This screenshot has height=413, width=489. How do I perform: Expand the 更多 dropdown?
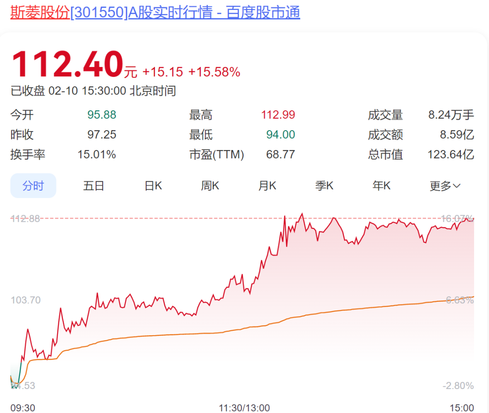pyautogui.click(x=445, y=186)
